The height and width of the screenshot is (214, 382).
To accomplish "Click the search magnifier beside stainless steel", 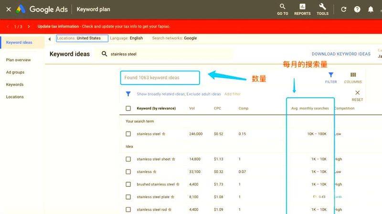I will (x=104, y=54).
